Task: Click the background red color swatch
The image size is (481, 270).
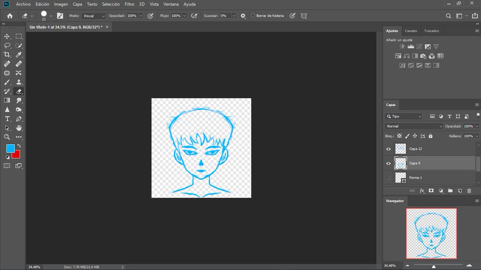Action: point(17,155)
